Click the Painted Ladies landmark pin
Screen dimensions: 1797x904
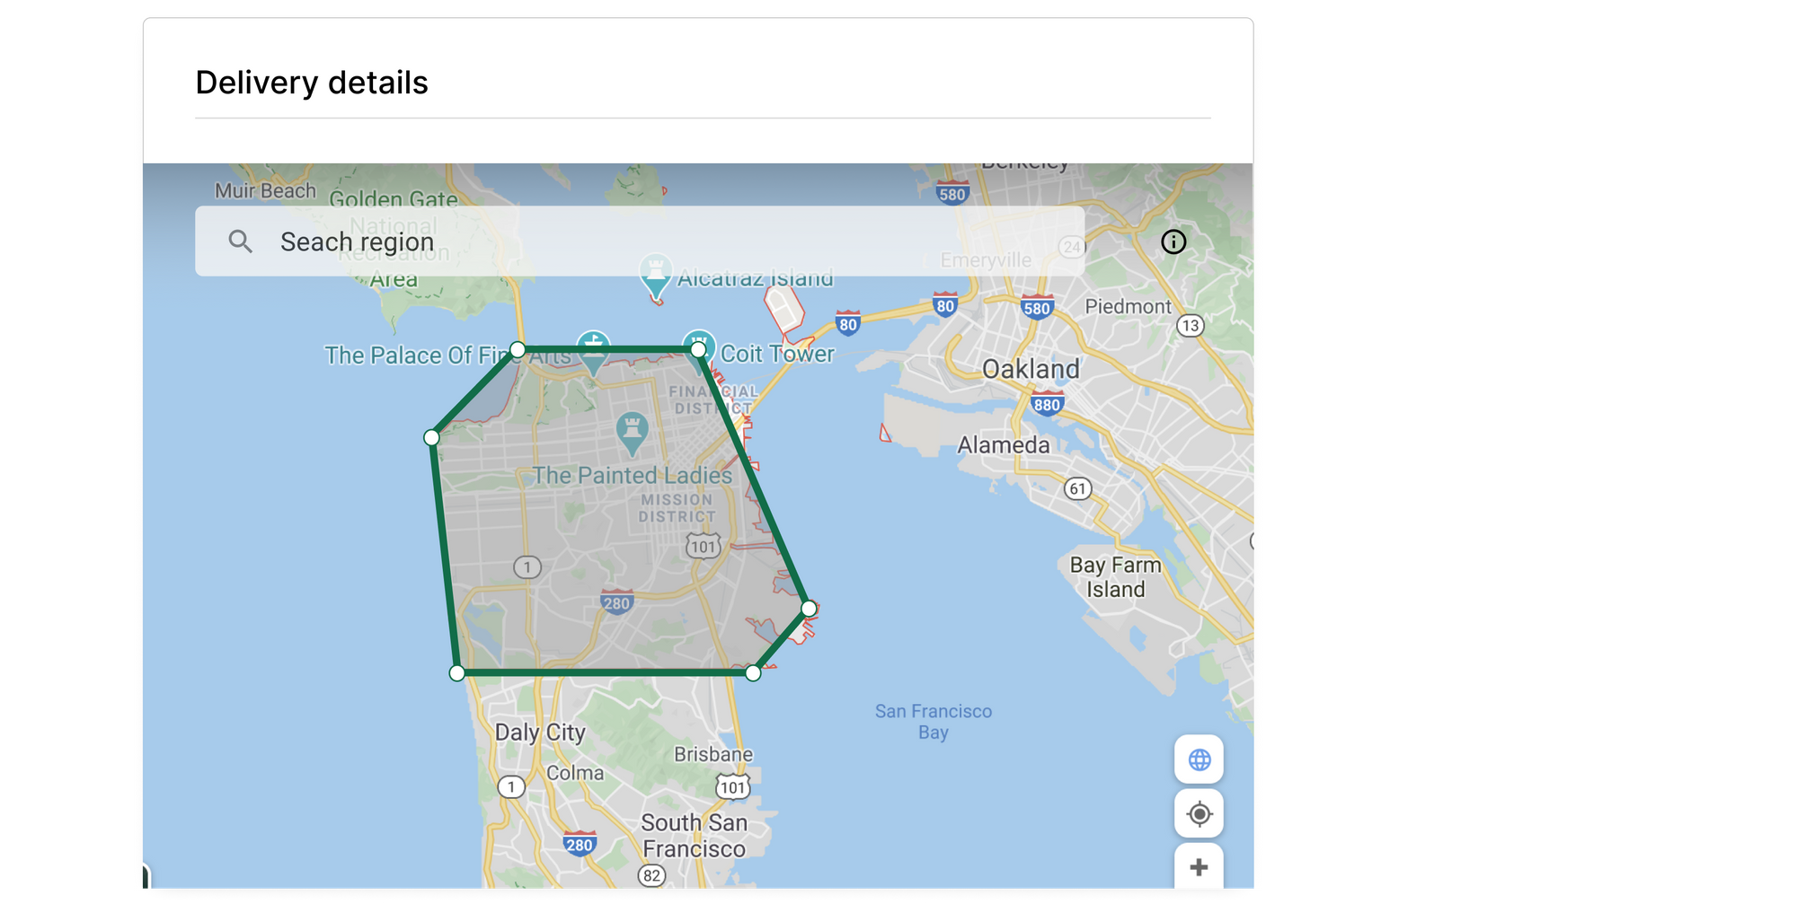[632, 432]
